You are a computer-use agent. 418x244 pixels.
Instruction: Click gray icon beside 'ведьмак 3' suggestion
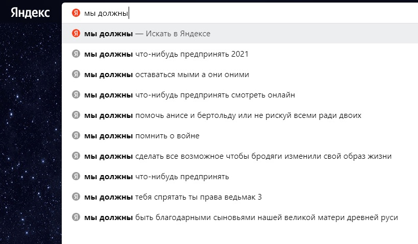76,197
